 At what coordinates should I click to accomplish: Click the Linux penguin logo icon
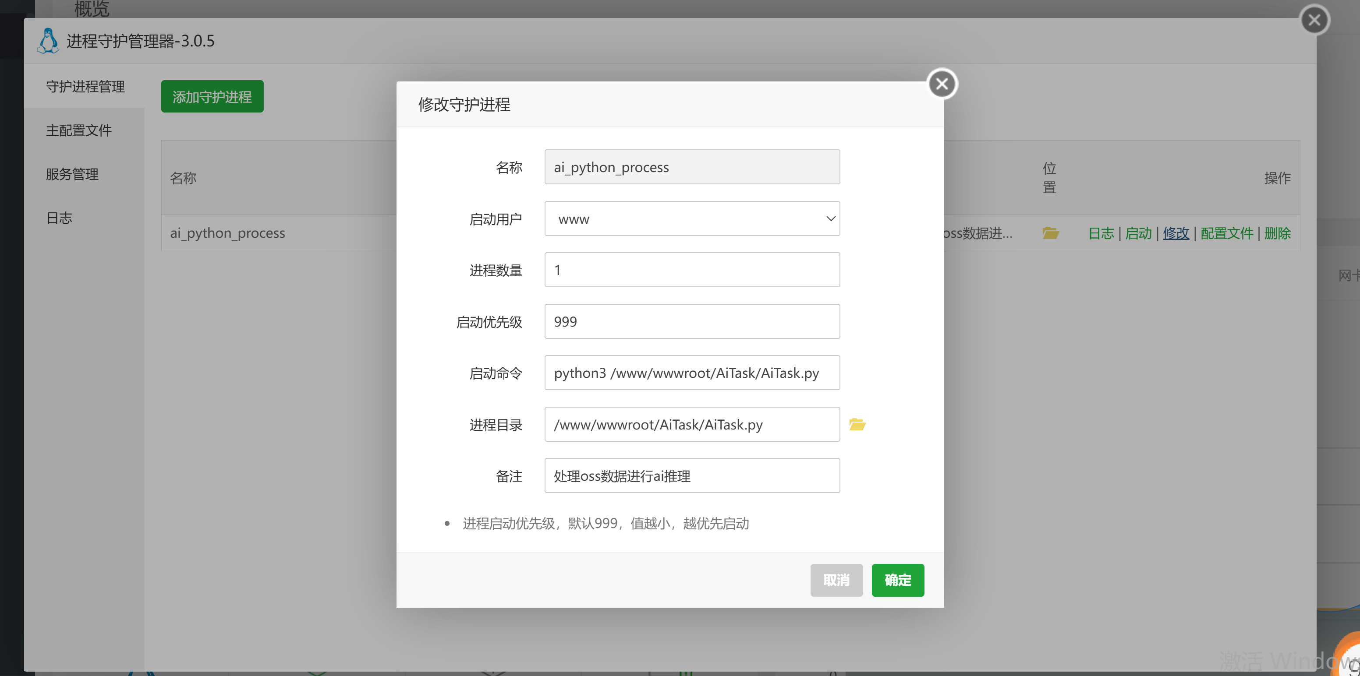click(x=48, y=41)
